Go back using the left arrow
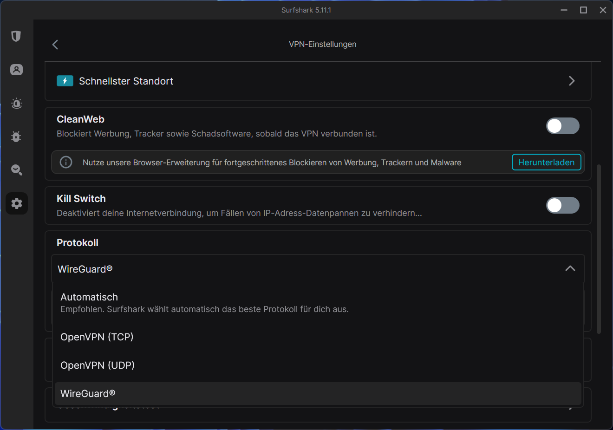Viewport: 613px width, 430px height. click(55, 45)
